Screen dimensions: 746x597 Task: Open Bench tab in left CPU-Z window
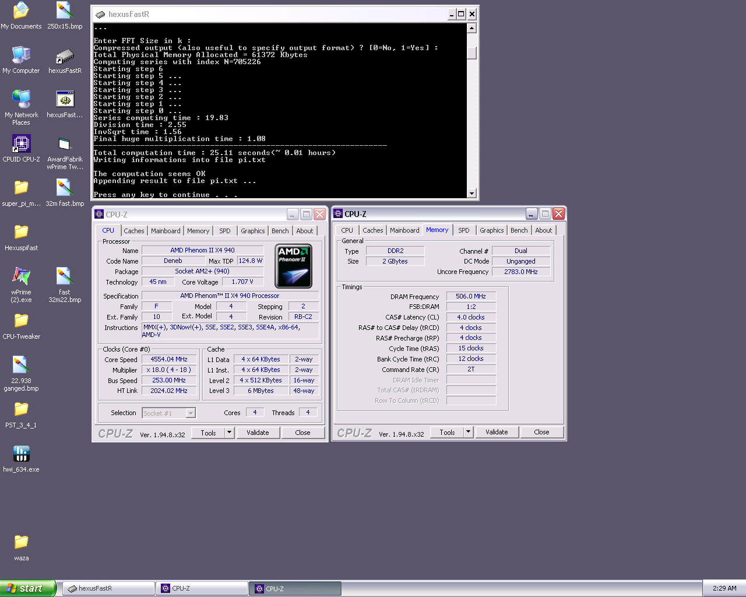tap(280, 231)
